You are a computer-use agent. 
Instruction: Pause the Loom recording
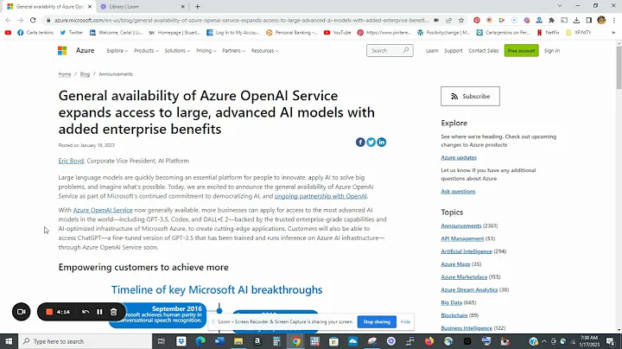(x=99, y=312)
